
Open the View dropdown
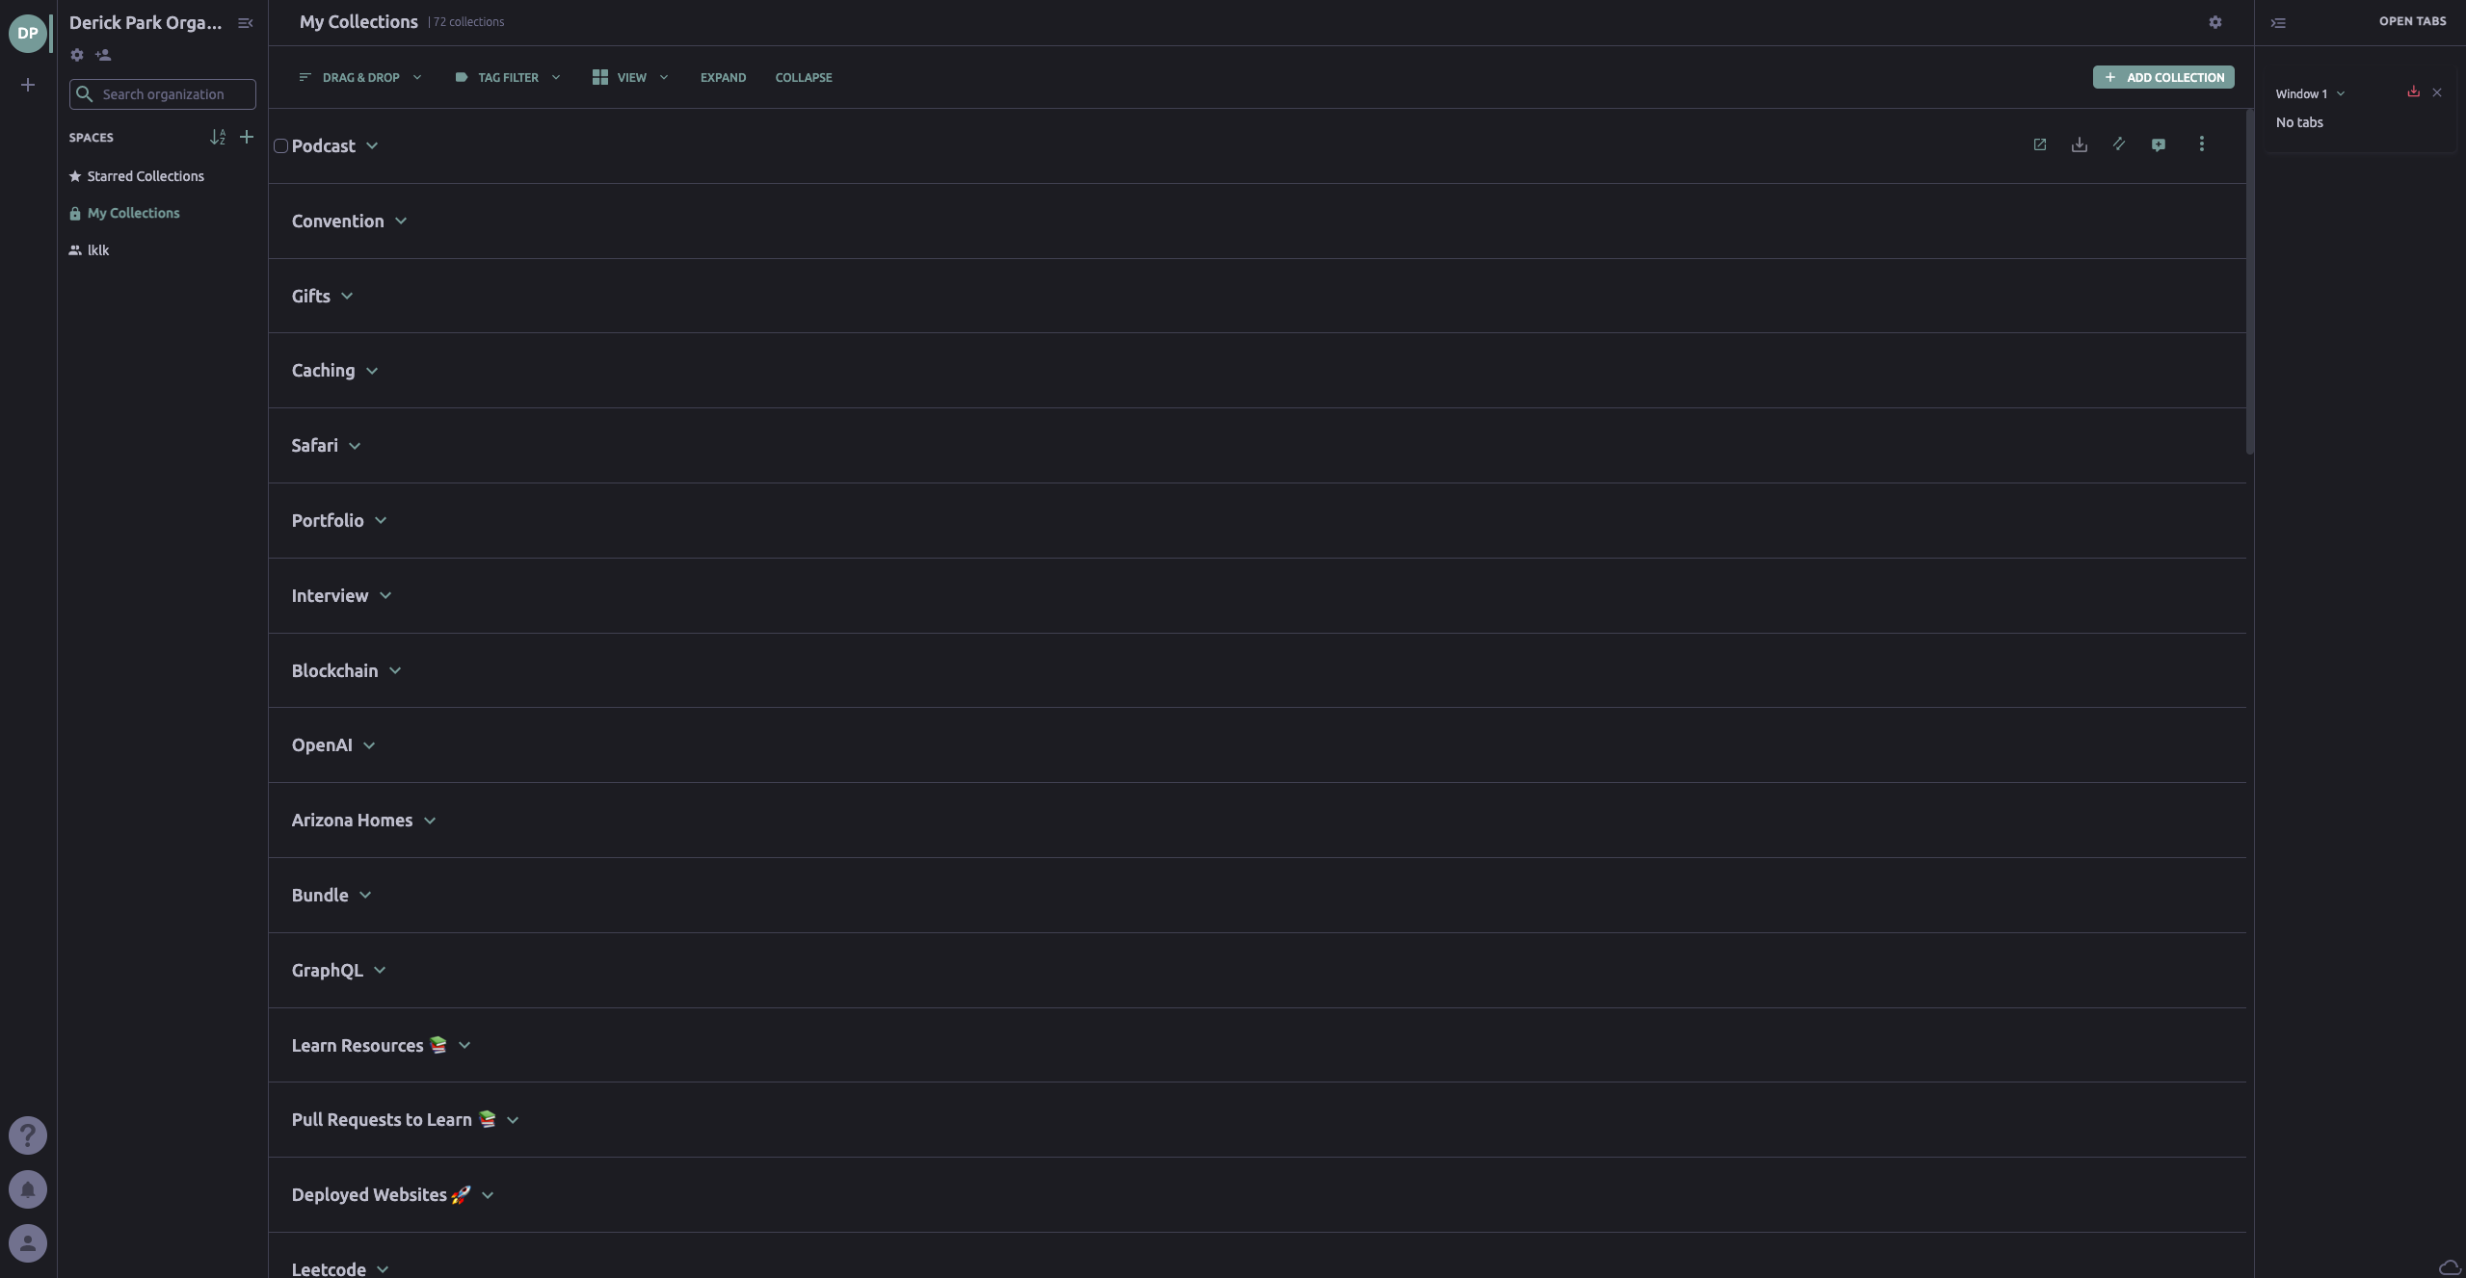[630, 78]
